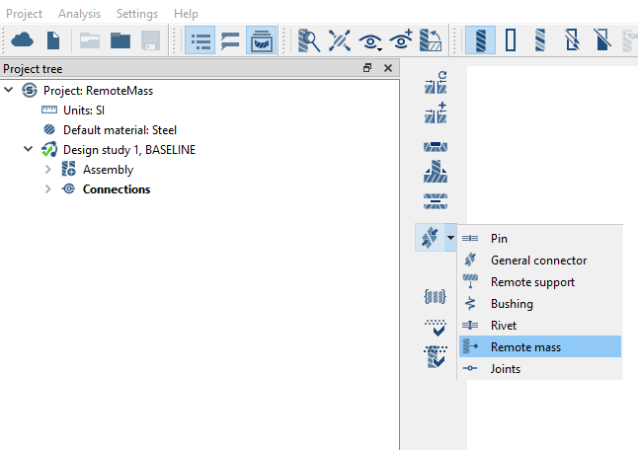This screenshot has height=450, width=638.
Task: Open the Analysis menu
Action: [79, 14]
